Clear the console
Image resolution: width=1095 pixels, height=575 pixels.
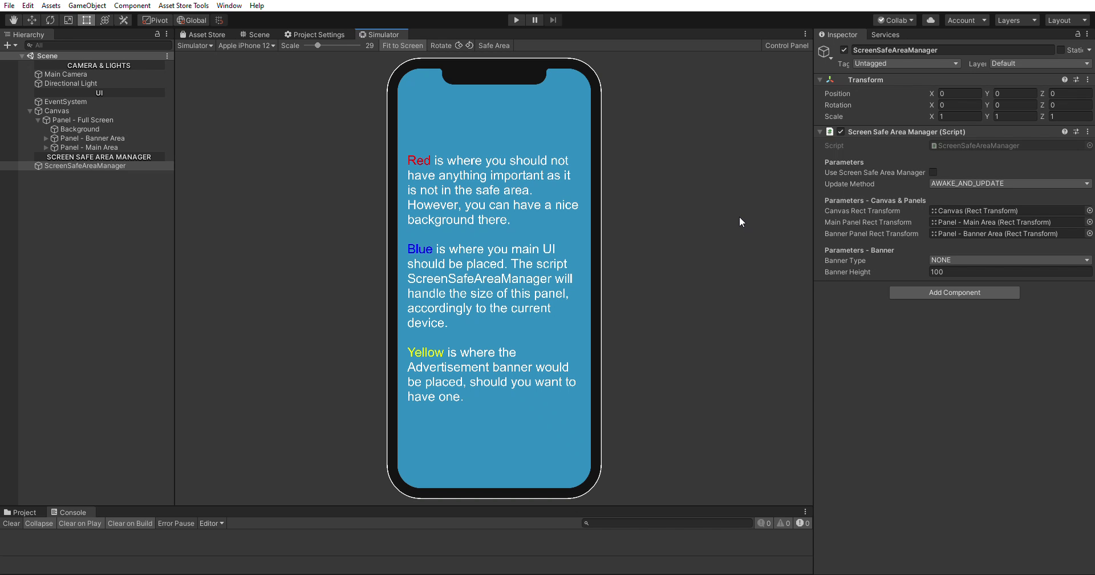click(x=11, y=523)
